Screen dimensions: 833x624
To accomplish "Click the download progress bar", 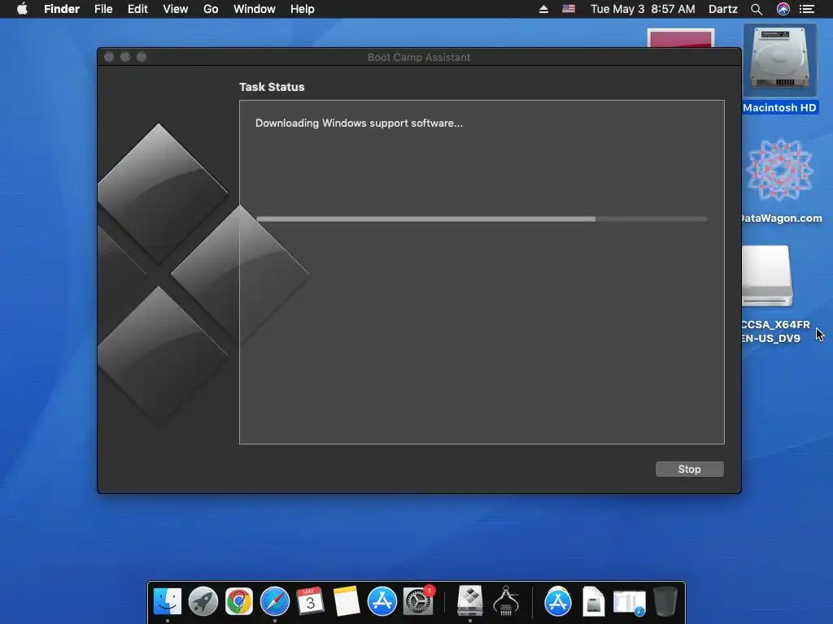I will pyautogui.click(x=482, y=219).
